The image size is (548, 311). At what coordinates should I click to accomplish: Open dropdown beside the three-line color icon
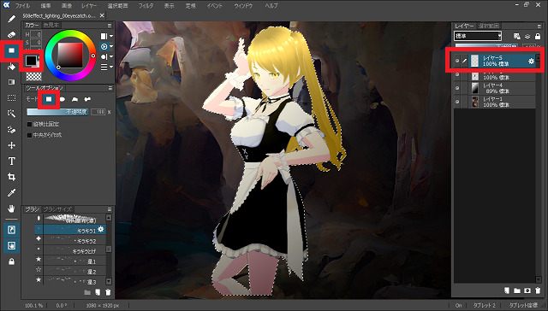[x=111, y=67]
